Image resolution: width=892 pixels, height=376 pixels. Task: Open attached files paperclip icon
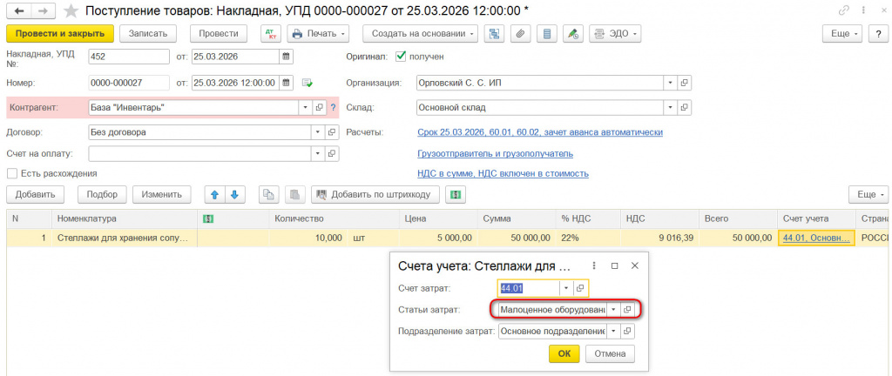click(x=520, y=34)
